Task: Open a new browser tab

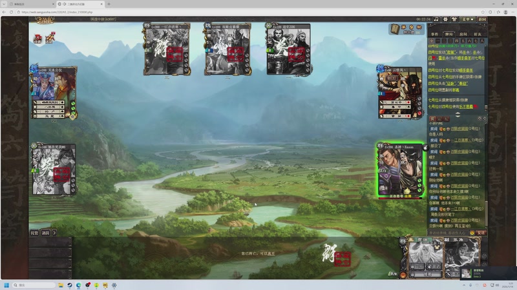Action: coord(109,4)
